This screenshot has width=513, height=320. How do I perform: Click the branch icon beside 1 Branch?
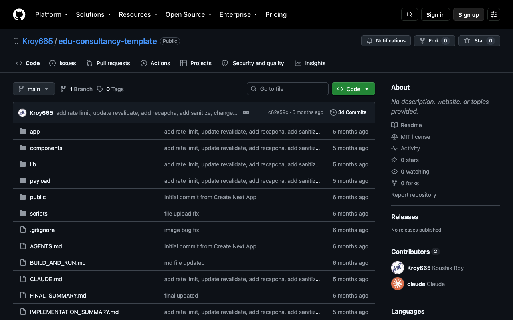[x=63, y=89]
